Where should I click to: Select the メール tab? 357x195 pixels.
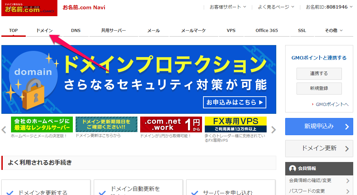[154, 31]
